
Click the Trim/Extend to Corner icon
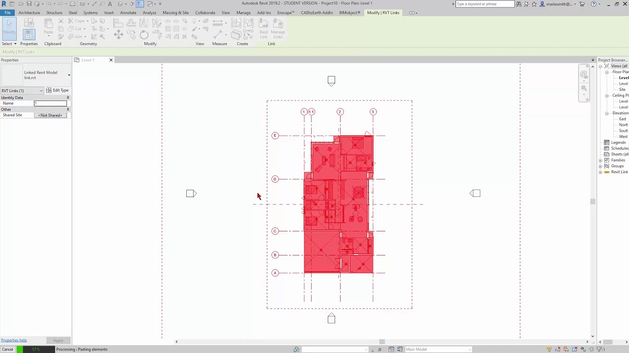(157, 34)
